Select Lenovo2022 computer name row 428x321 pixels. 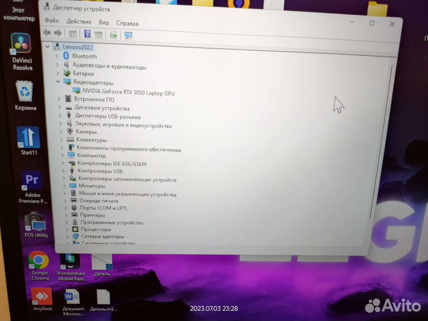point(78,47)
